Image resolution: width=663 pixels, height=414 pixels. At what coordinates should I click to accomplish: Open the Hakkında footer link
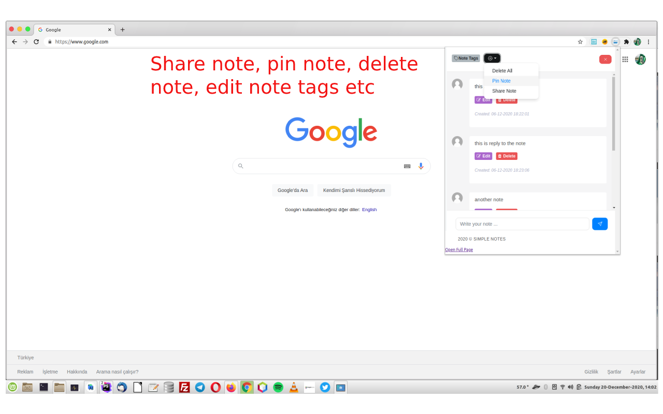tap(77, 372)
